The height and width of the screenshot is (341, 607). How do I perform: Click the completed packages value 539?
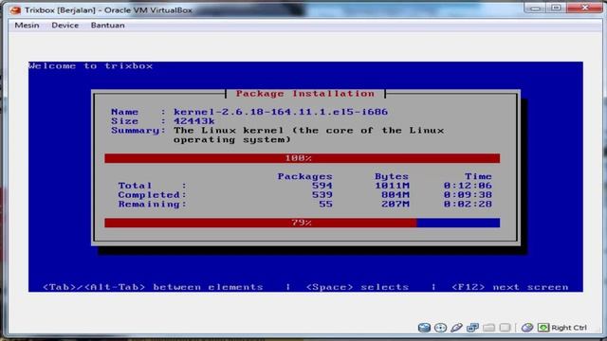pyautogui.click(x=322, y=195)
